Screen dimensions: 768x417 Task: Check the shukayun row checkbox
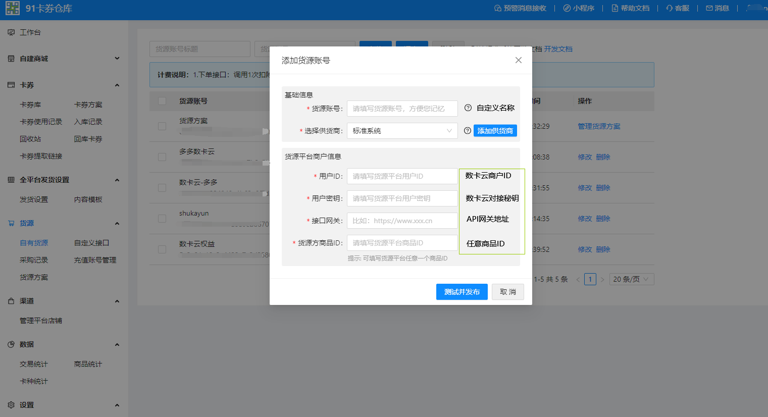pos(162,219)
